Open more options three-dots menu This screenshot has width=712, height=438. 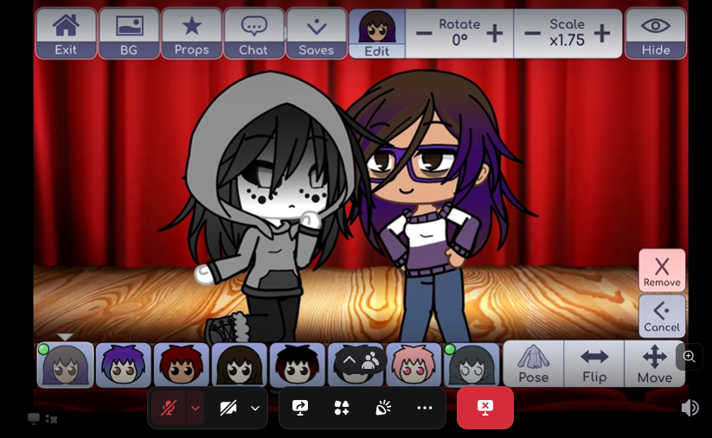click(x=425, y=408)
